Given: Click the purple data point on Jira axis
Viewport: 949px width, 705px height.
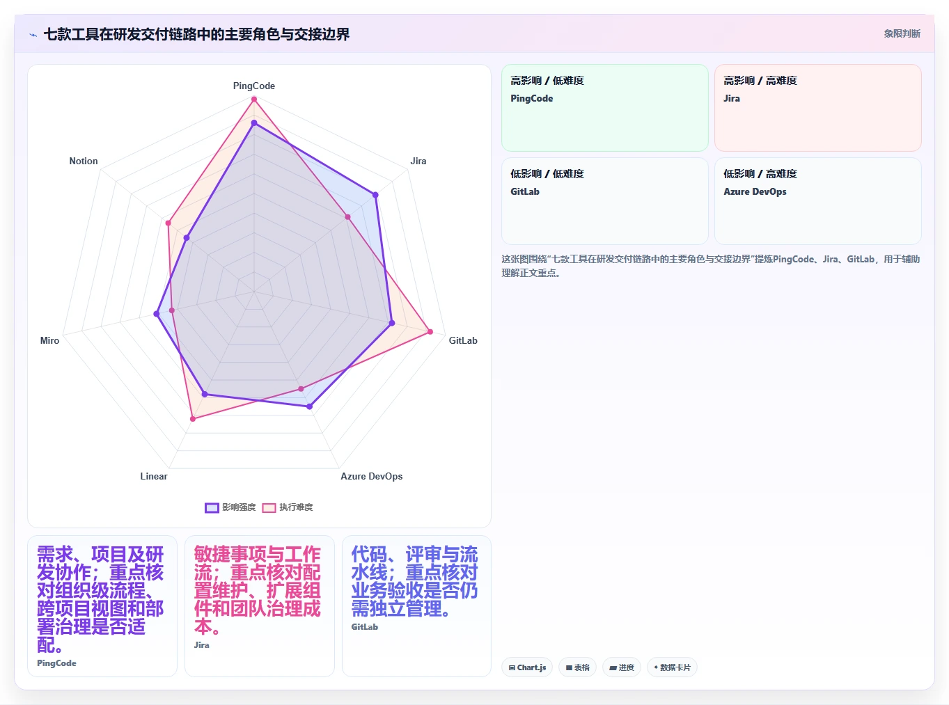Looking at the screenshot, I should click(x=376, y=195).
